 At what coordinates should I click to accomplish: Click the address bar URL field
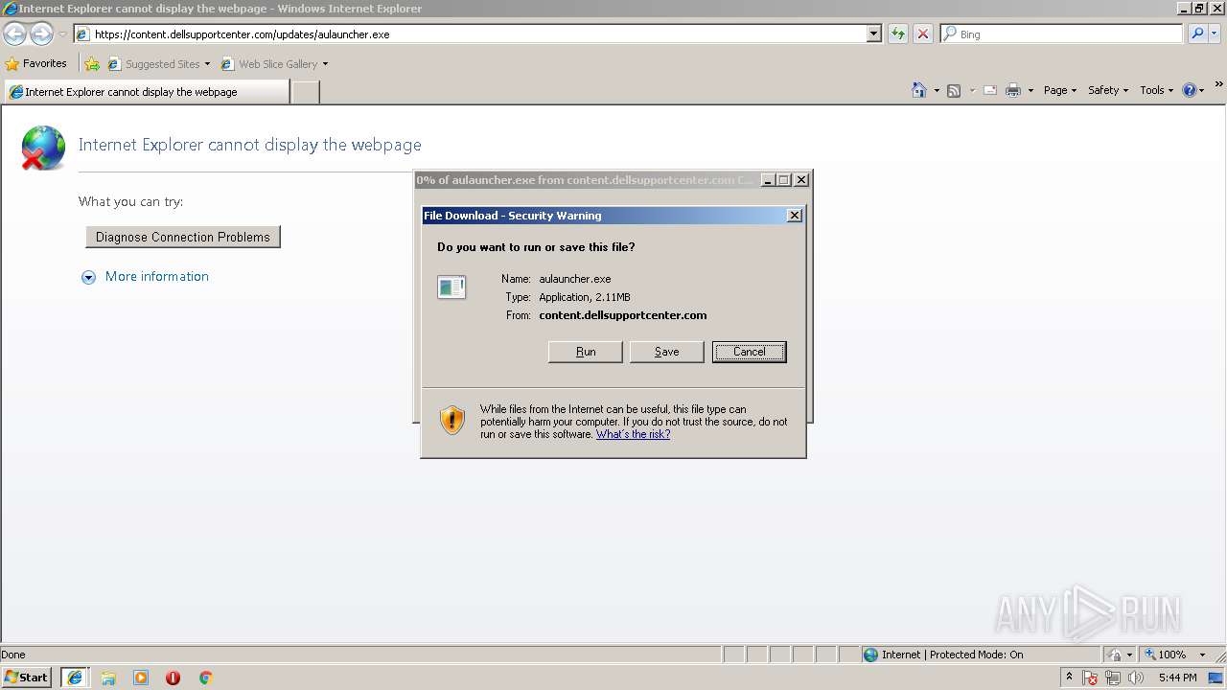point(470,34)
